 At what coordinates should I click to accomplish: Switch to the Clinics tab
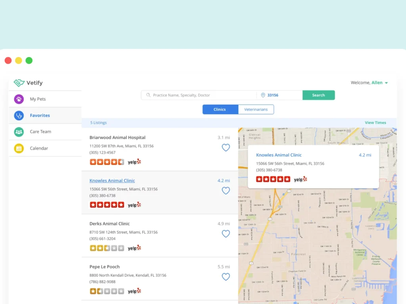(x=220, y=110)
